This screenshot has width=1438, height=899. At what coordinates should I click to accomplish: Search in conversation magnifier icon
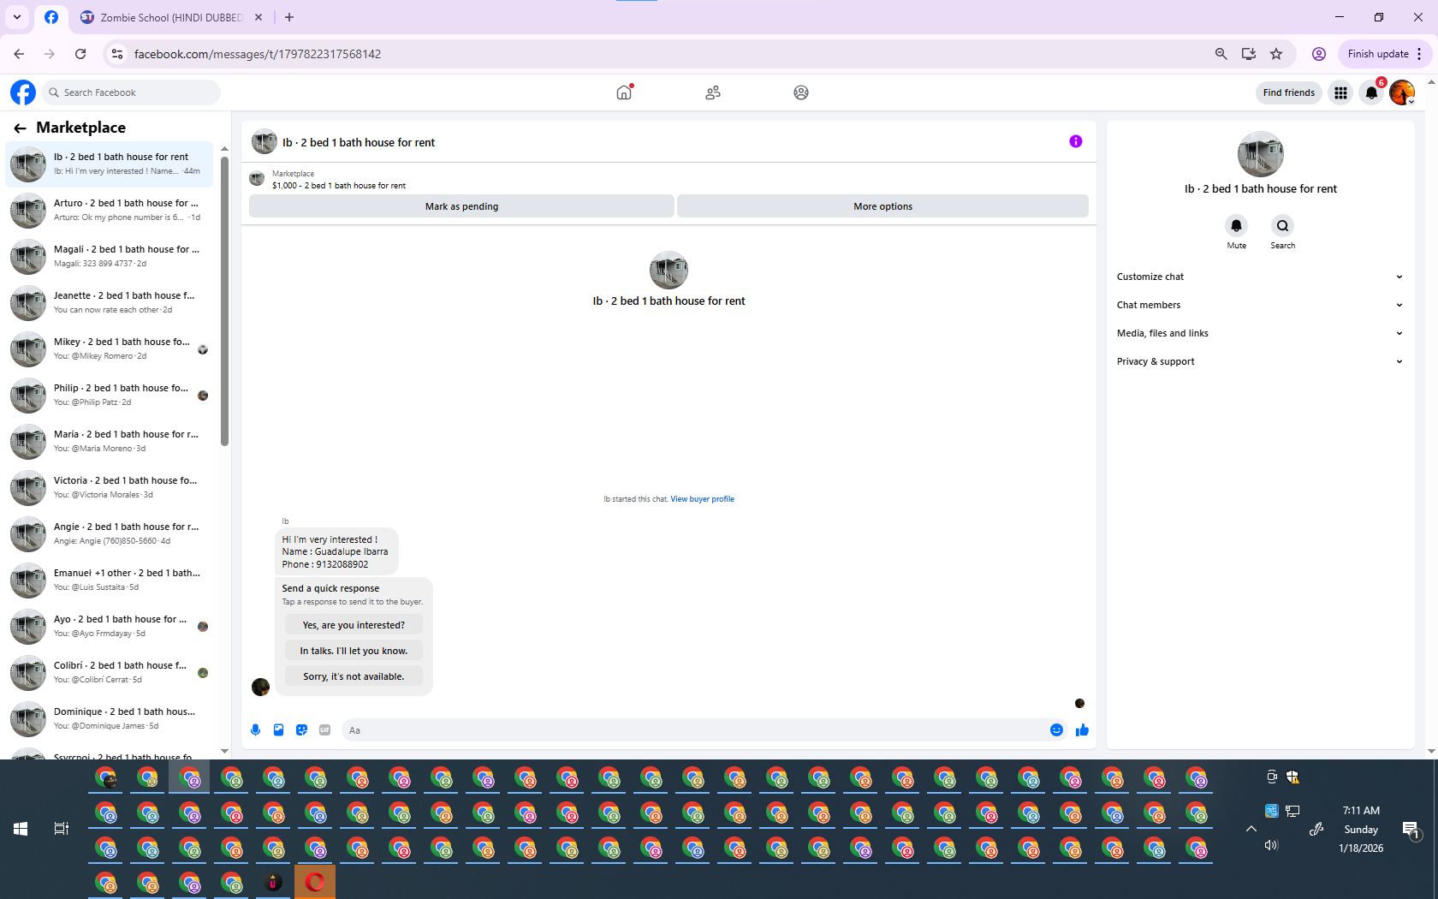[x=1282, y=226]
